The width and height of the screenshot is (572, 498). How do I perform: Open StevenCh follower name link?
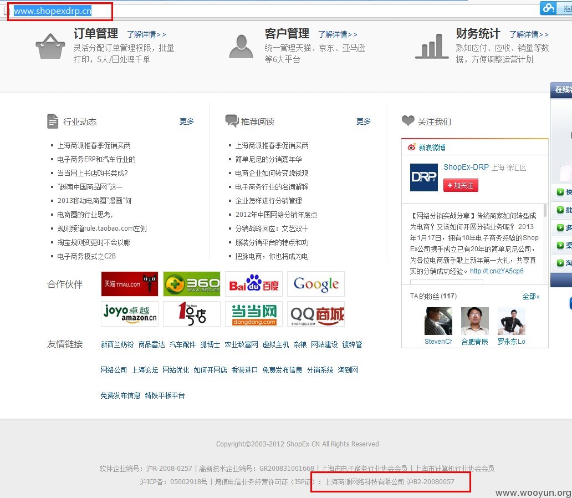pyautogui.click(x=438, y=342)
